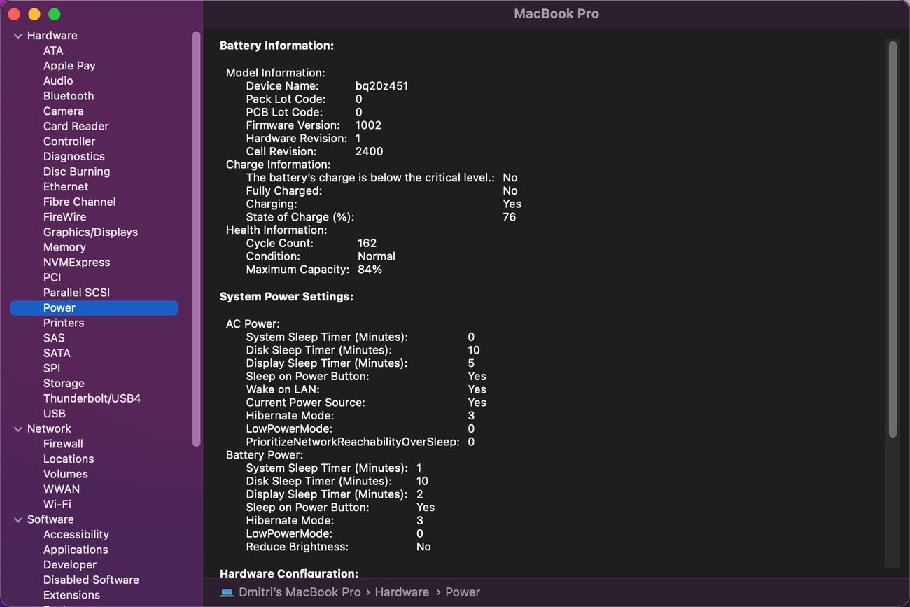The image size is (910, 607).
Task: Open Printers information
Action: (64, 323)
